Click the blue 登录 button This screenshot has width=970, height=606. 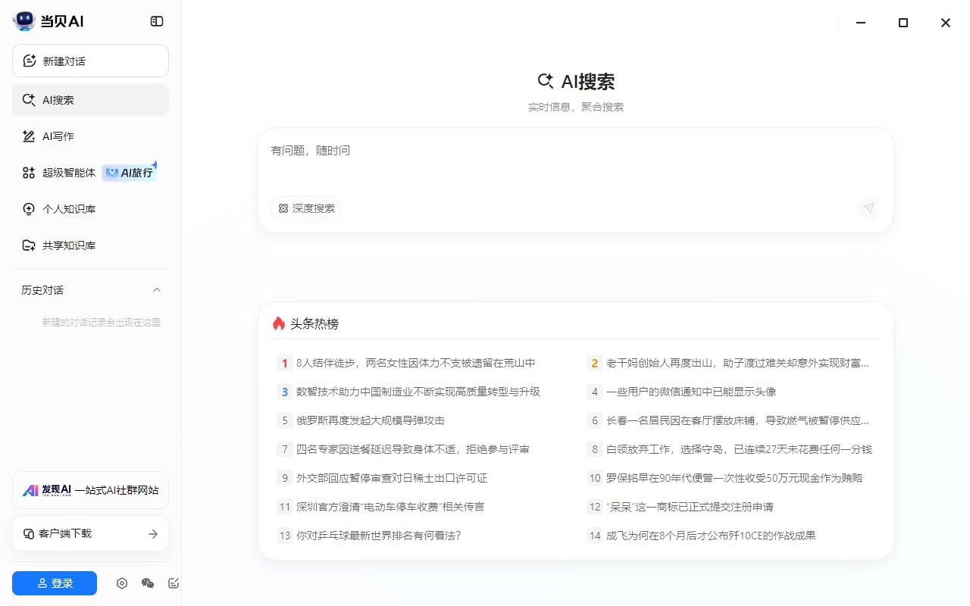click(x=55, y=583)
